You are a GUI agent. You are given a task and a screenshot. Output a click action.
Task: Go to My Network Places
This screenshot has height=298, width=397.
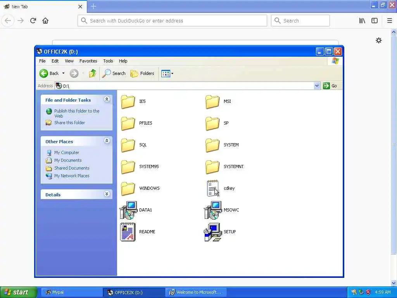click(x=72, y=176)
